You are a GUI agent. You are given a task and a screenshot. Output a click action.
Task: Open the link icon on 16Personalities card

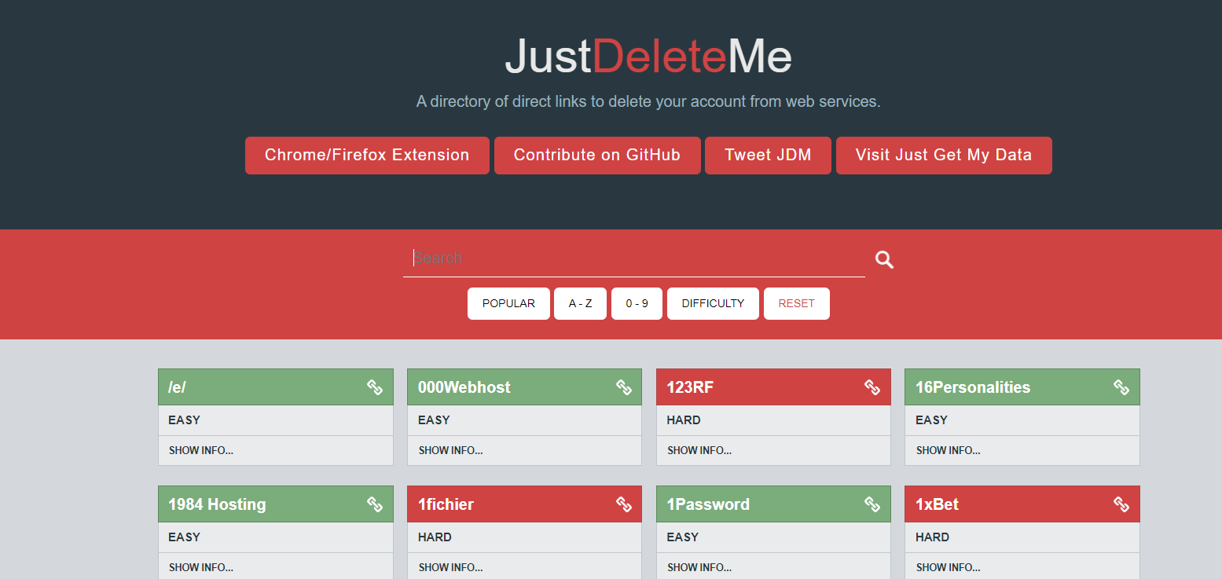click(1121, 387)
